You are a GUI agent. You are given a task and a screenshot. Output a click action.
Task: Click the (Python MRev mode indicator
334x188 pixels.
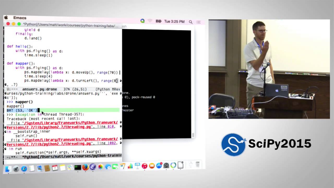click(108, 89)
